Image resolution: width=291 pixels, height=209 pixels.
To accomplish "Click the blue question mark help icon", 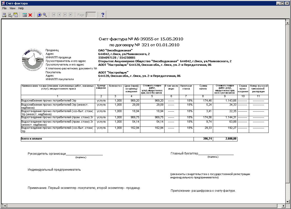I will pyautogui.click(x=103, y=15).
